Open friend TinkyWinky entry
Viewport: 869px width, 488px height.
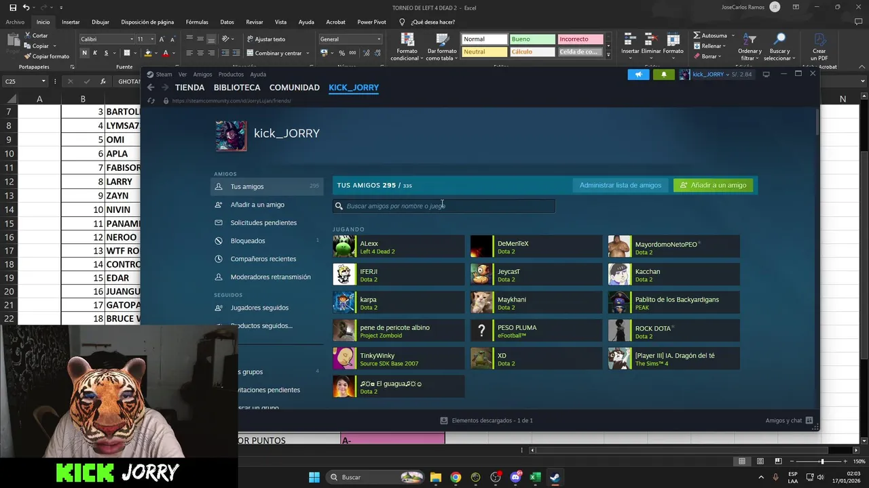pyautogui.click(x=399, y=359)
